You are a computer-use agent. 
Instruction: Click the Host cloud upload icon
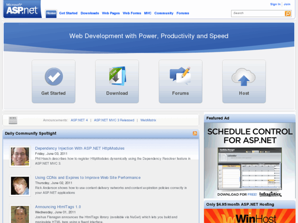click(x=243, y=77)
